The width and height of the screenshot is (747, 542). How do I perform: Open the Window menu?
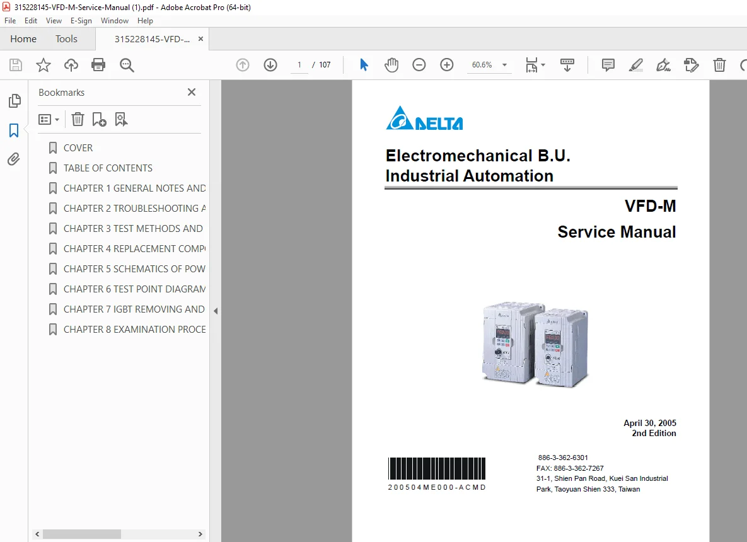click(x=114, y=20)
